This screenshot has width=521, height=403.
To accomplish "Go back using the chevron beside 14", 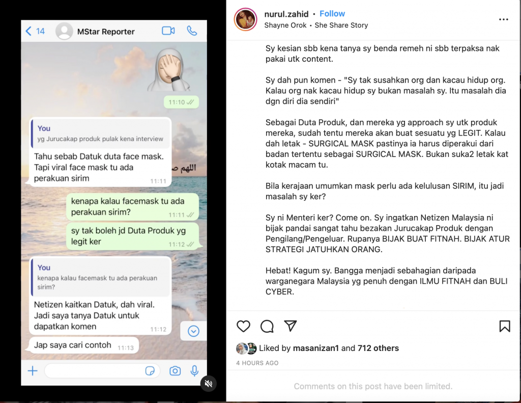I will coord(28,31).
